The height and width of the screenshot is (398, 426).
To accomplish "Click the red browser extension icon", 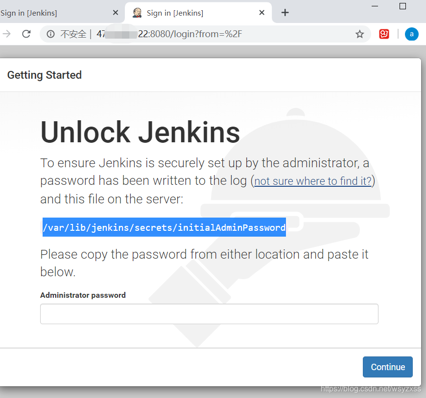I will point(384,34).
